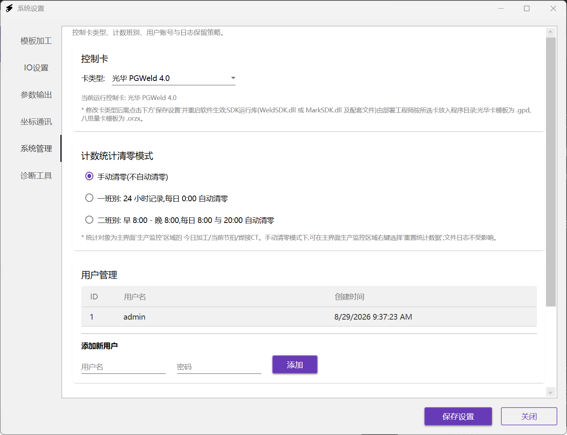
Task: Maximize the 系统设置 window
Action: click(x=526, y=8)
